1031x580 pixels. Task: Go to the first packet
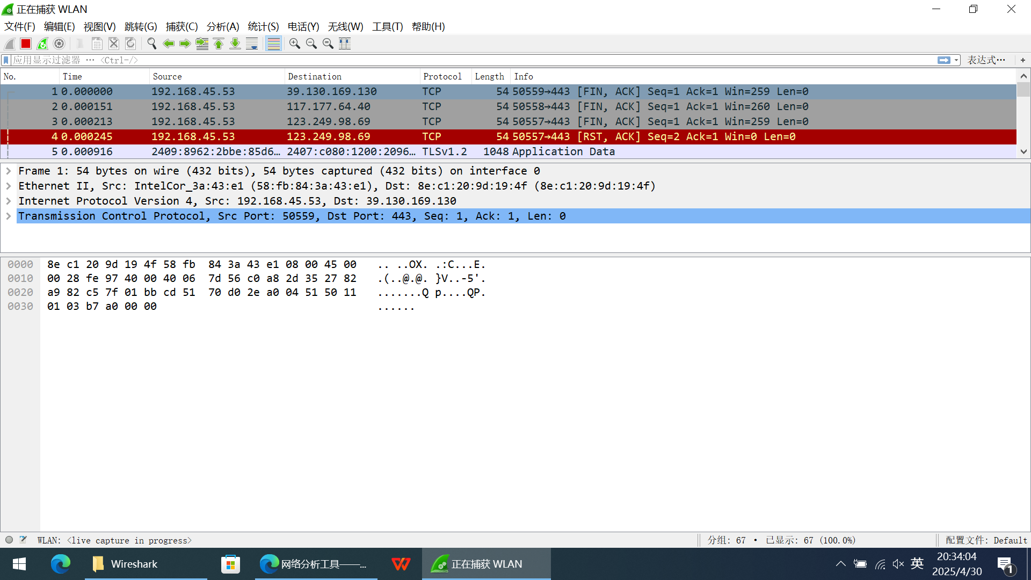tap(219, 44)
